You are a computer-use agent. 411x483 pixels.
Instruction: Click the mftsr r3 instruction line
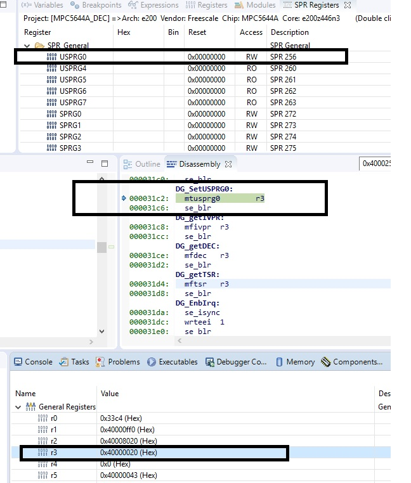click(207, 284)
